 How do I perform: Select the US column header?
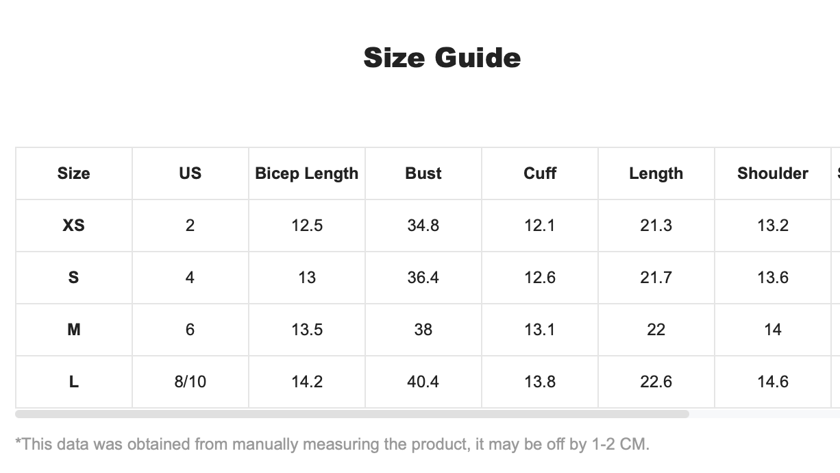[190, 173]
